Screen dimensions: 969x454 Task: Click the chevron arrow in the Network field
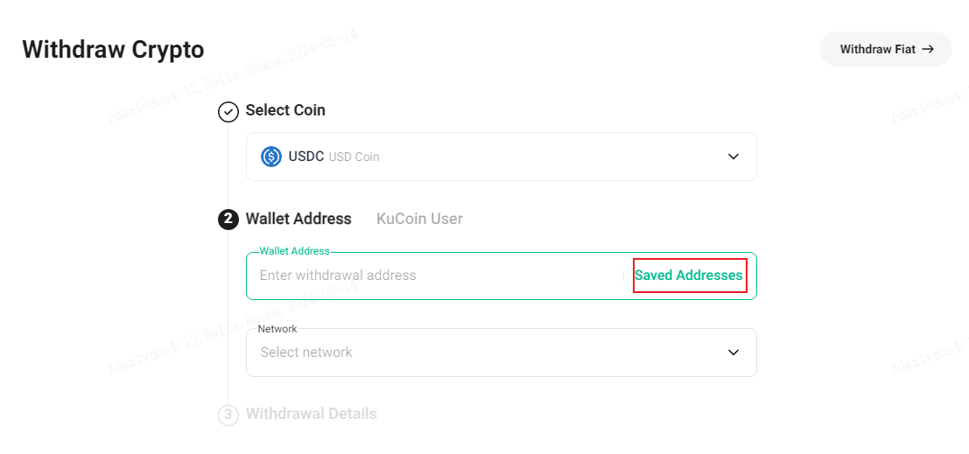tap(734, 352)
